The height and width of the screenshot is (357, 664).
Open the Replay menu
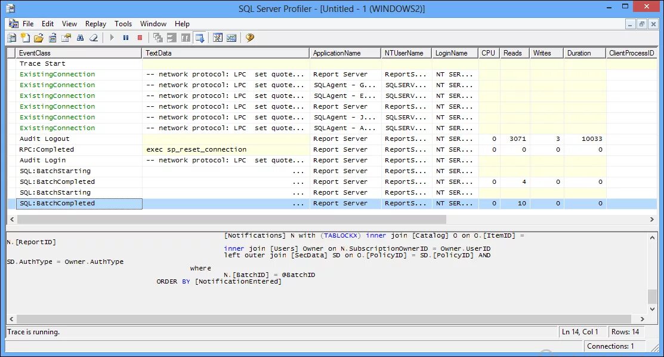95,24
